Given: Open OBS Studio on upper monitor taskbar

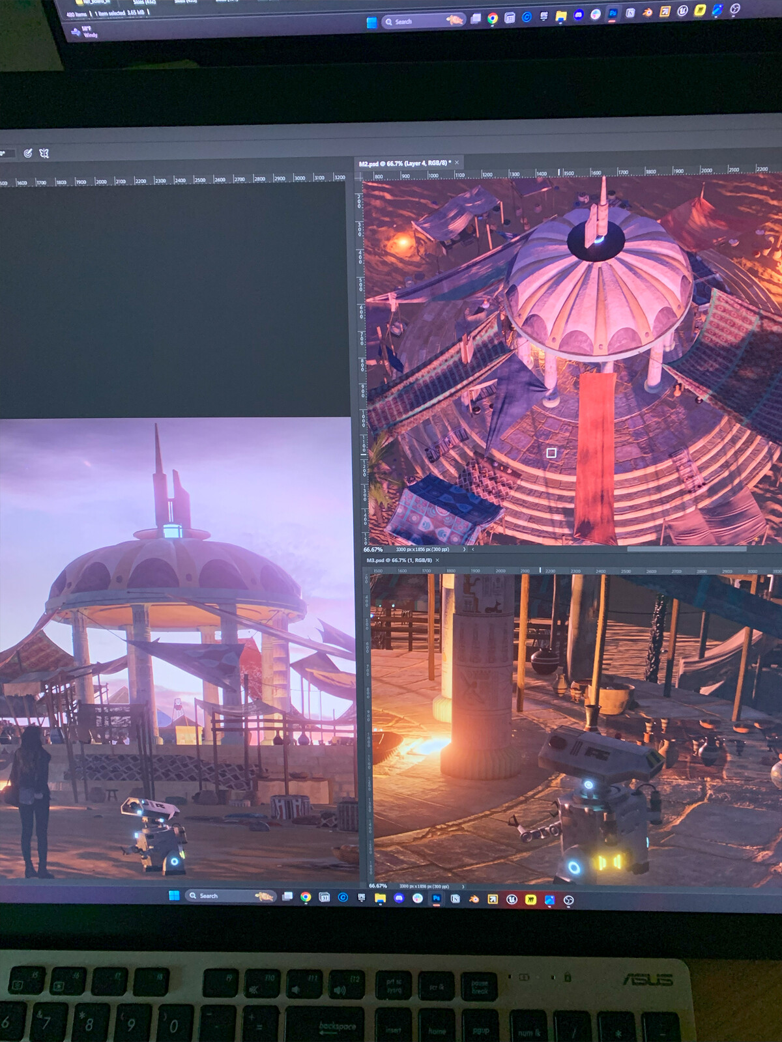Looking at the screenshot, I should (735, 8).
